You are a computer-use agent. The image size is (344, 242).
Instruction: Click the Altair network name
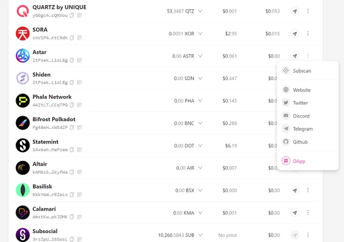pos(39,164)
